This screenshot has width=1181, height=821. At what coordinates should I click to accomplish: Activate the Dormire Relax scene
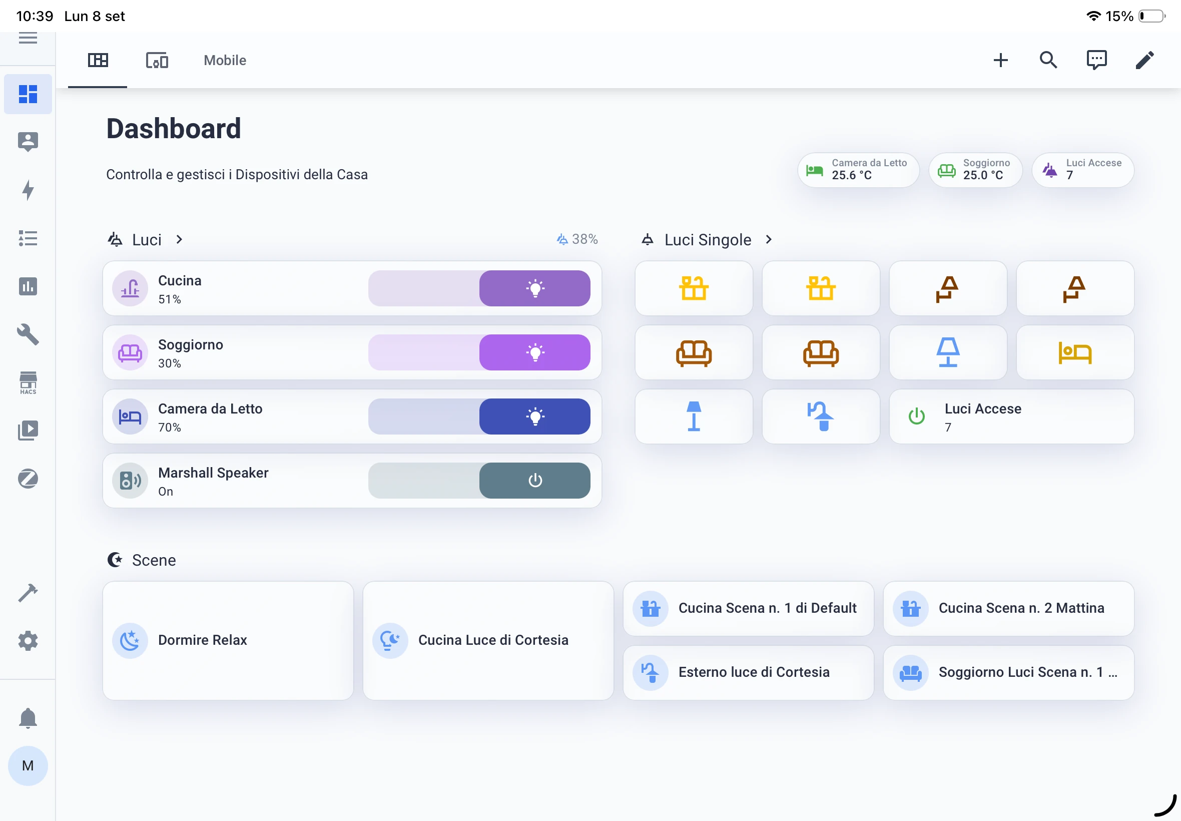[x=228, y=640]
